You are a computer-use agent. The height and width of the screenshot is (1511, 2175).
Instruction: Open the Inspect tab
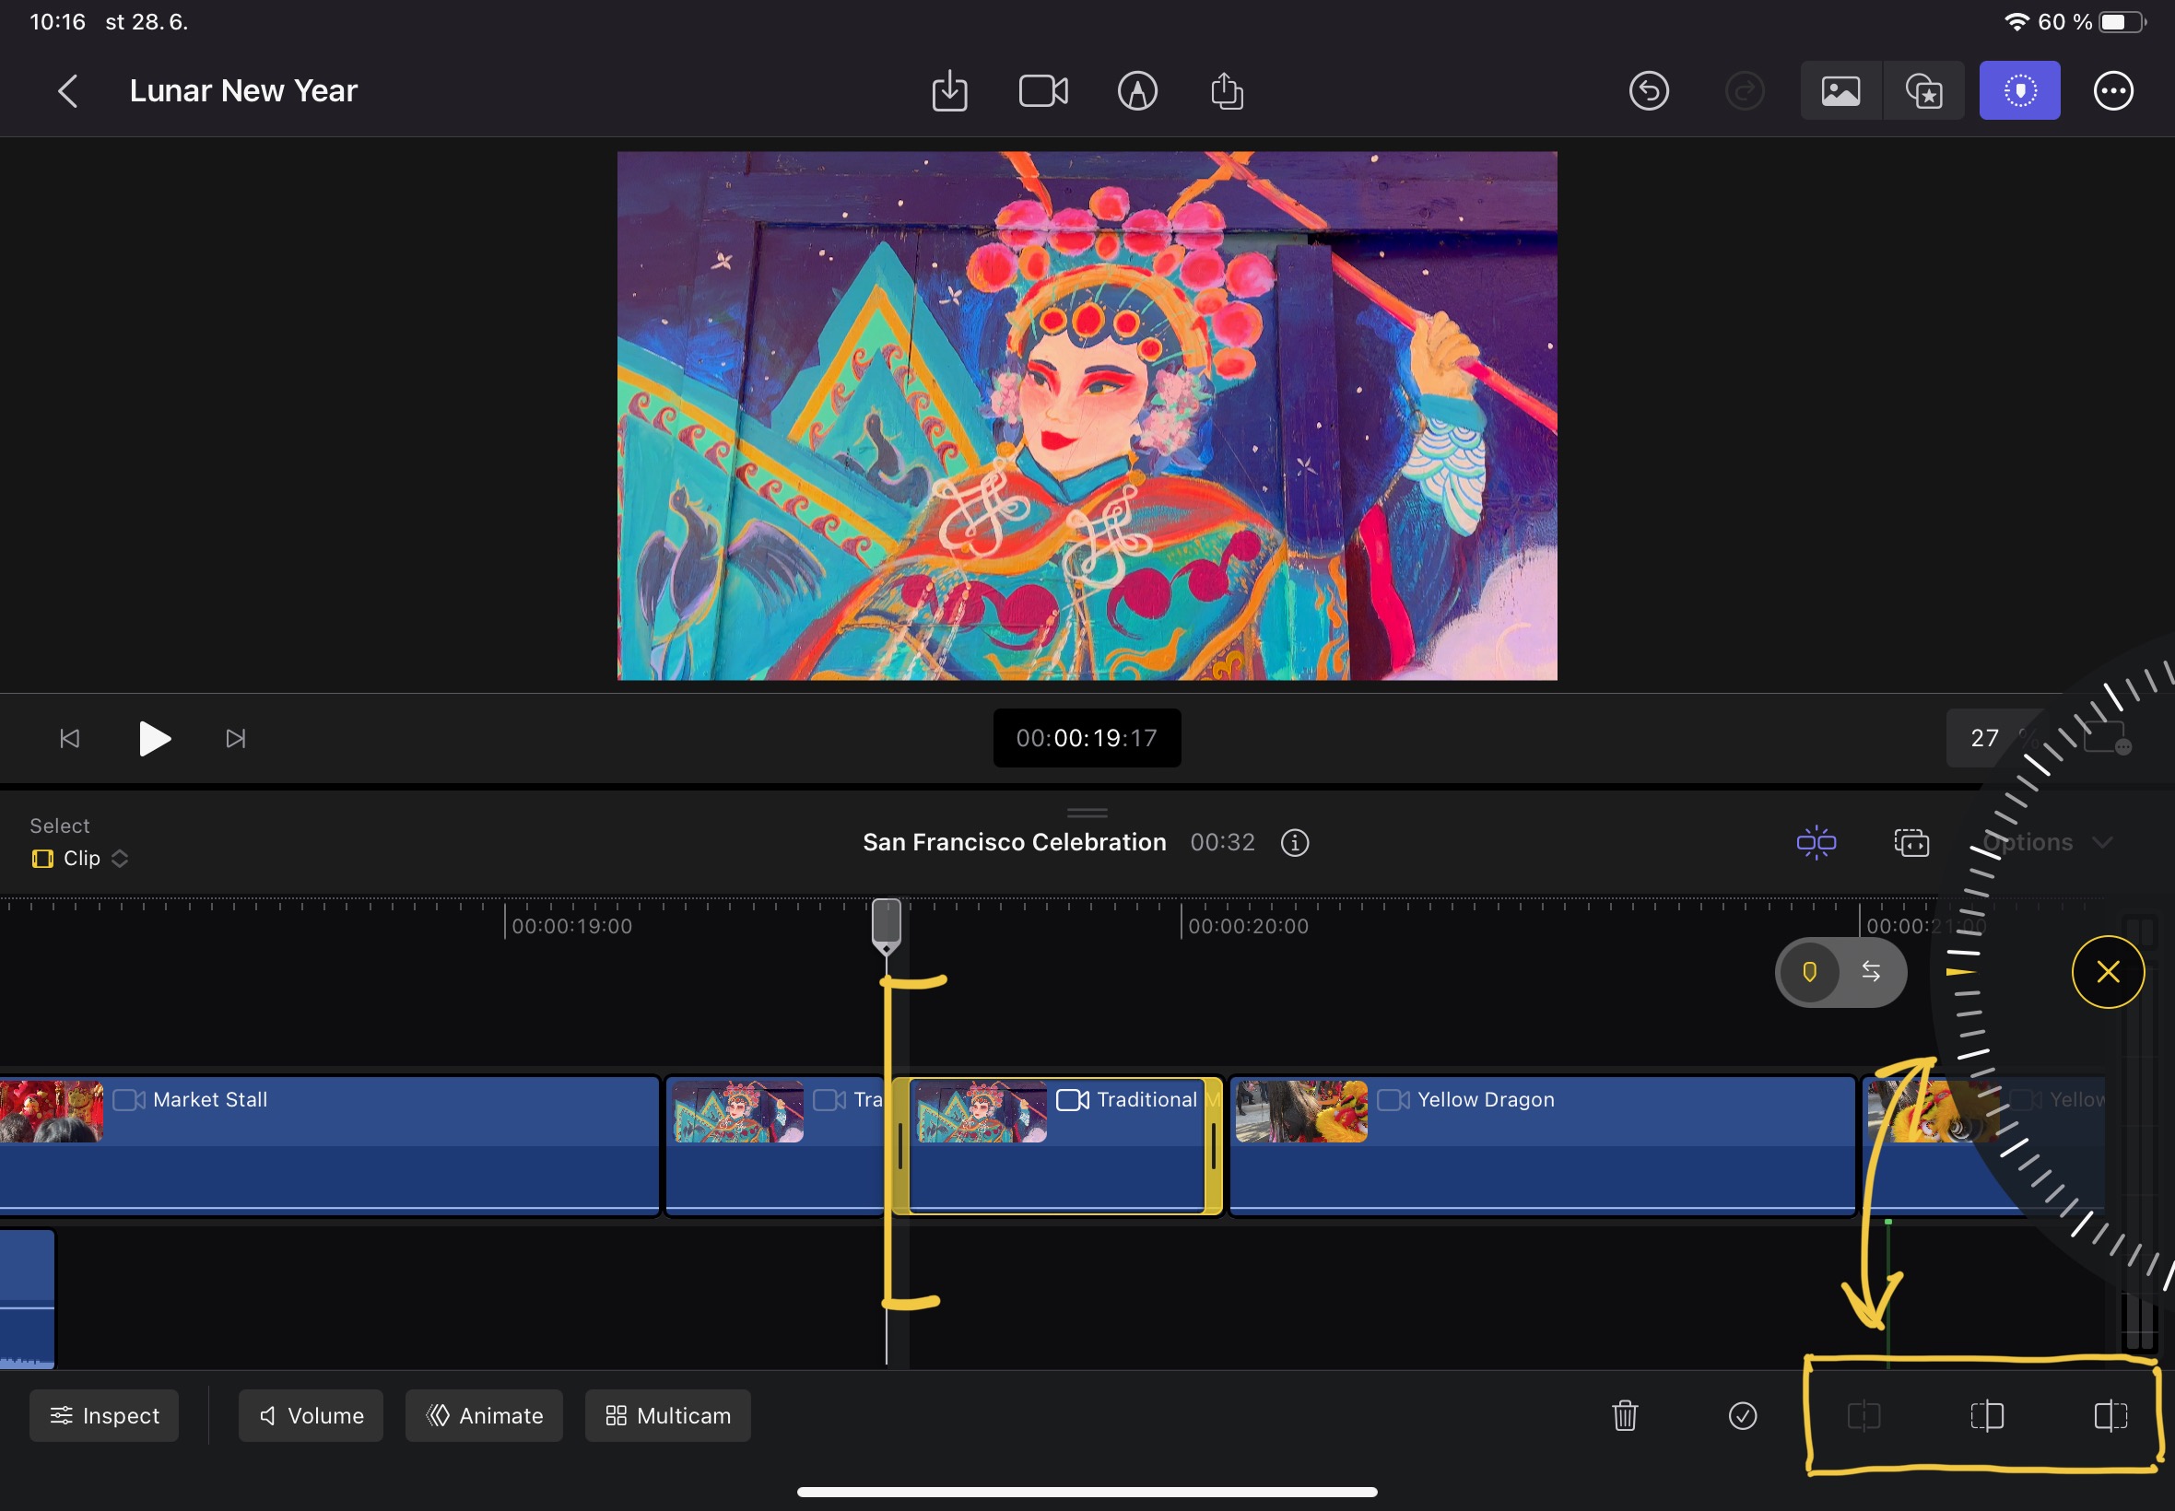[x=104, y=1415]
